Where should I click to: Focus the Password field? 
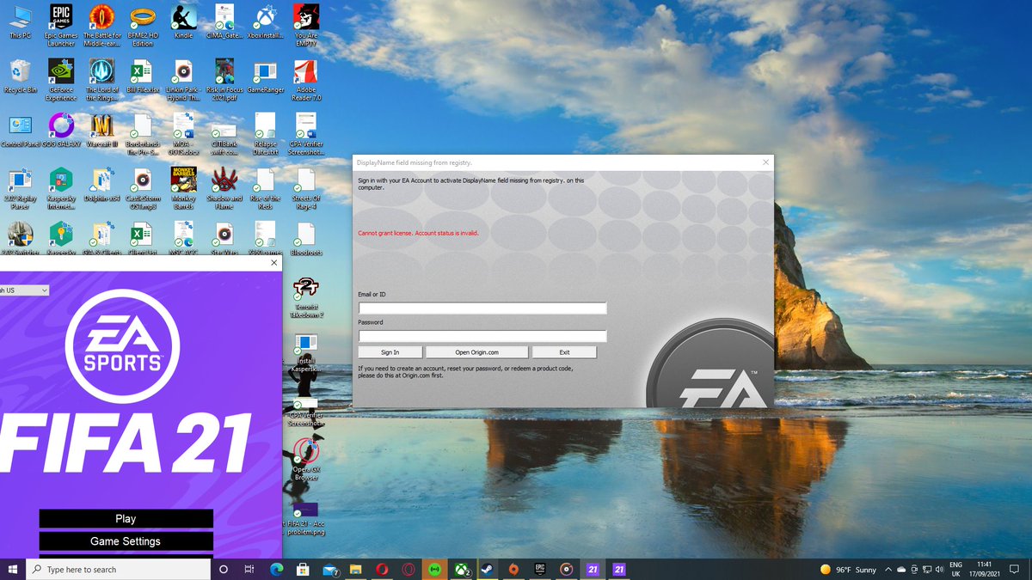click(x=482, y=336)
